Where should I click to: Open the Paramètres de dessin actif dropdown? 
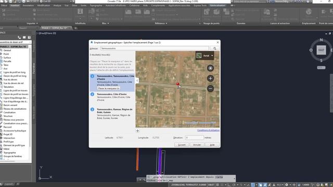click(x=15, y=42)
